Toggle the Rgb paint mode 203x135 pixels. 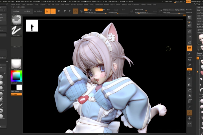99,10
